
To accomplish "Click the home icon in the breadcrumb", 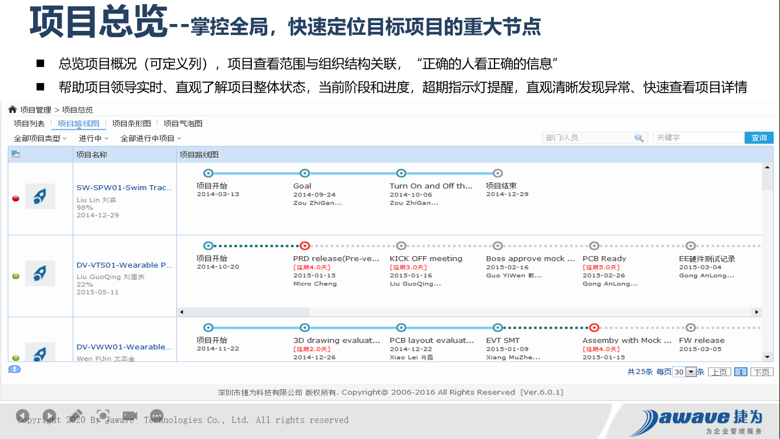I will click(x=13, y=110).
